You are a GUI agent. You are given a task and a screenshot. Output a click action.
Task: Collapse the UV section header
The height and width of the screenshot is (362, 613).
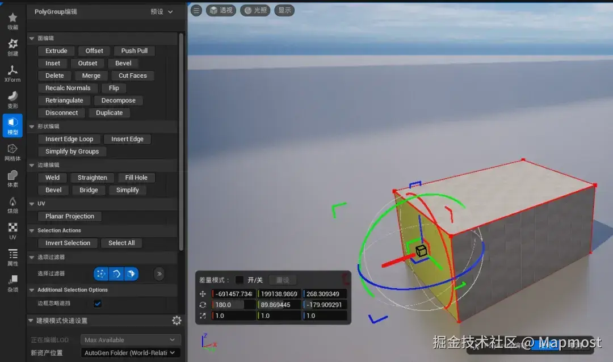pos(32,204)
